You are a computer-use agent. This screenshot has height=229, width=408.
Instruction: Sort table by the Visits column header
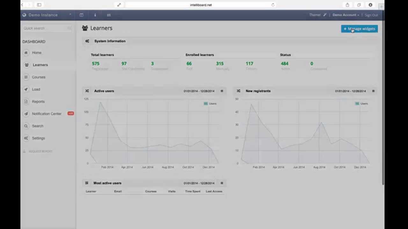click(172, 191)
